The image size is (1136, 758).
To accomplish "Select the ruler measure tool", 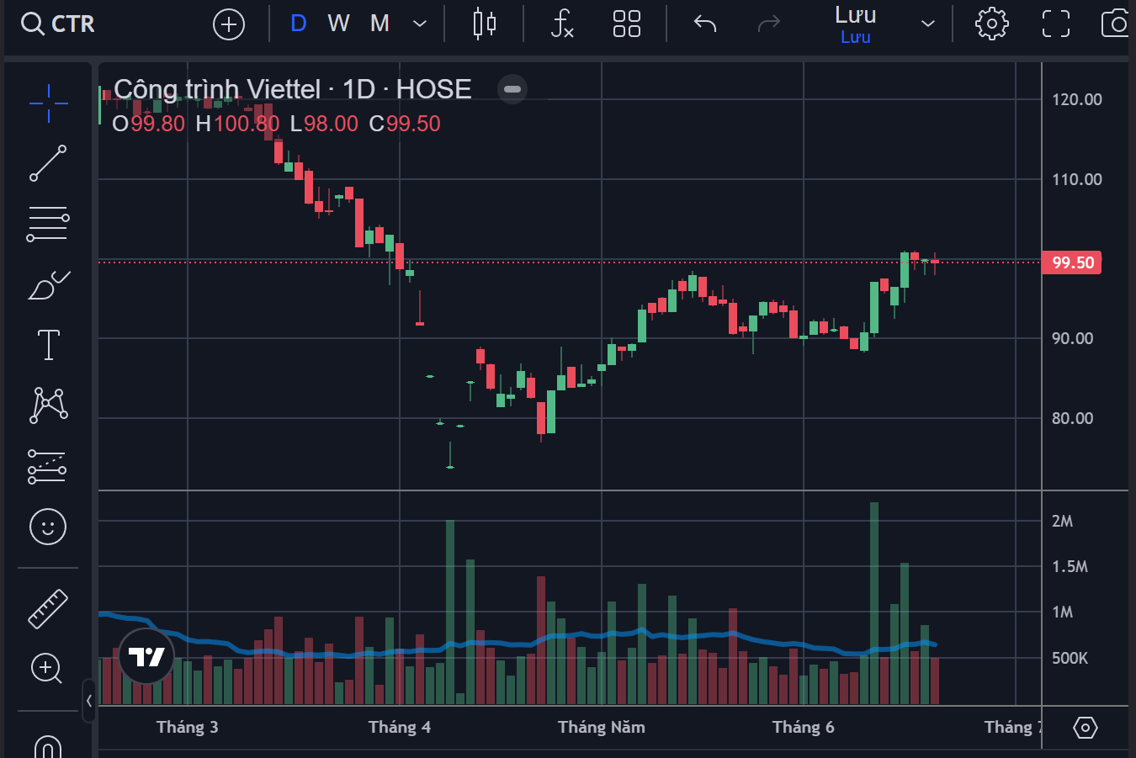I will tap(48, 608).
